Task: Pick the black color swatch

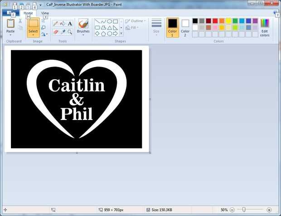Action: pyautogui.click(x=195, y=21)
